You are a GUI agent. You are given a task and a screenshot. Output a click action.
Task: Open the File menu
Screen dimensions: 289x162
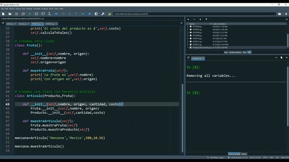click(2, 9)
